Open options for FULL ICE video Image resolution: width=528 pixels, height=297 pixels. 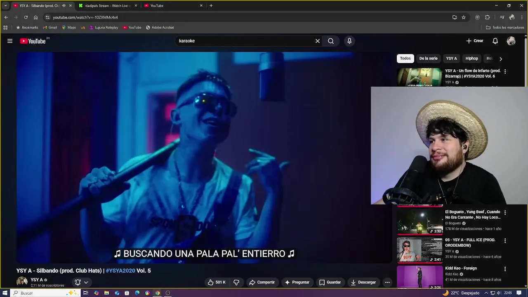coord(505,240)
